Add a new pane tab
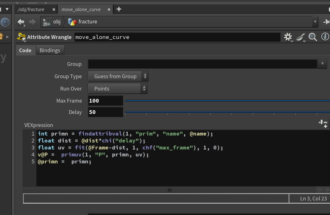This screenshot has height=215, width=330. (119, 9)
